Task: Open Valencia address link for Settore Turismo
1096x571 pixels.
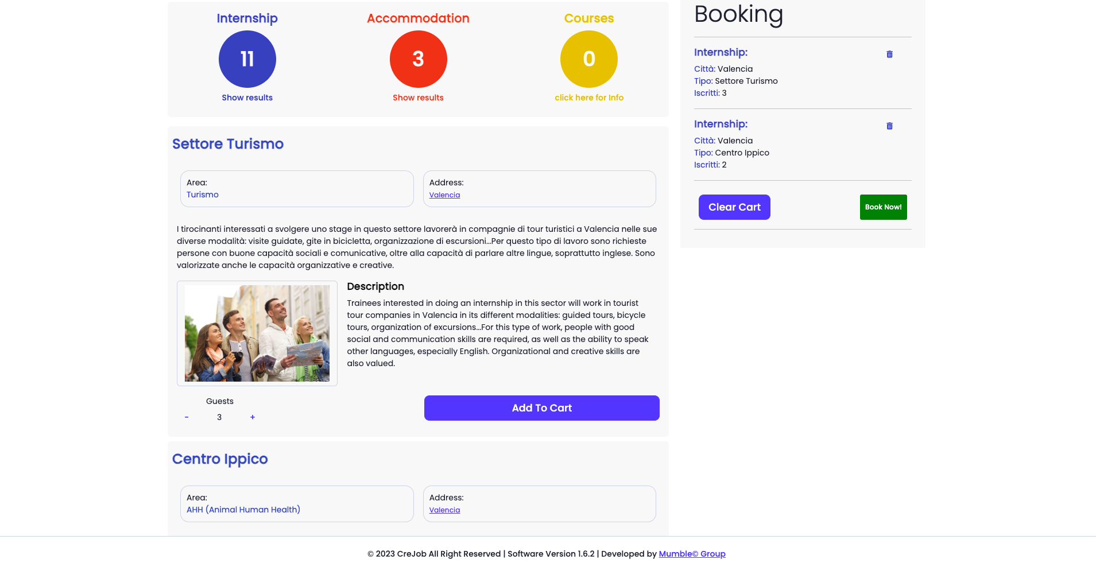Action: (x=444, y=195)
